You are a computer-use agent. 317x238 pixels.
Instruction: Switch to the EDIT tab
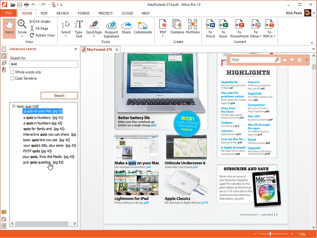click(x=44, y=13)
